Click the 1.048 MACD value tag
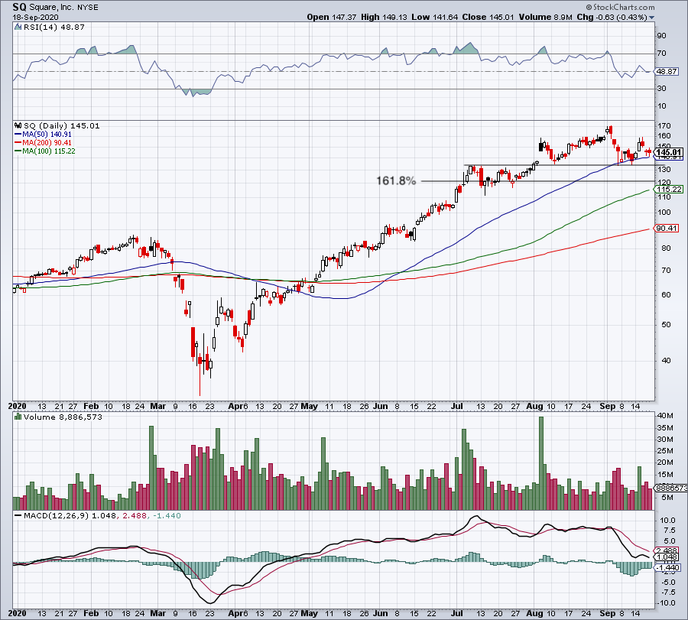688x620 pixels. tap(667, 557)
